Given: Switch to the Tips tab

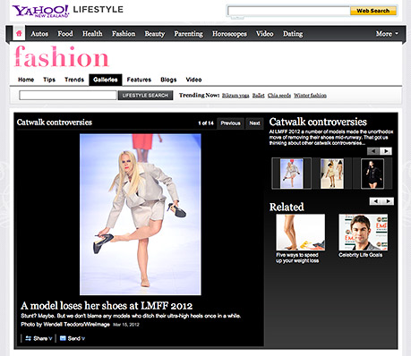Looking at the screenshot, I should [x=49, y=80].
